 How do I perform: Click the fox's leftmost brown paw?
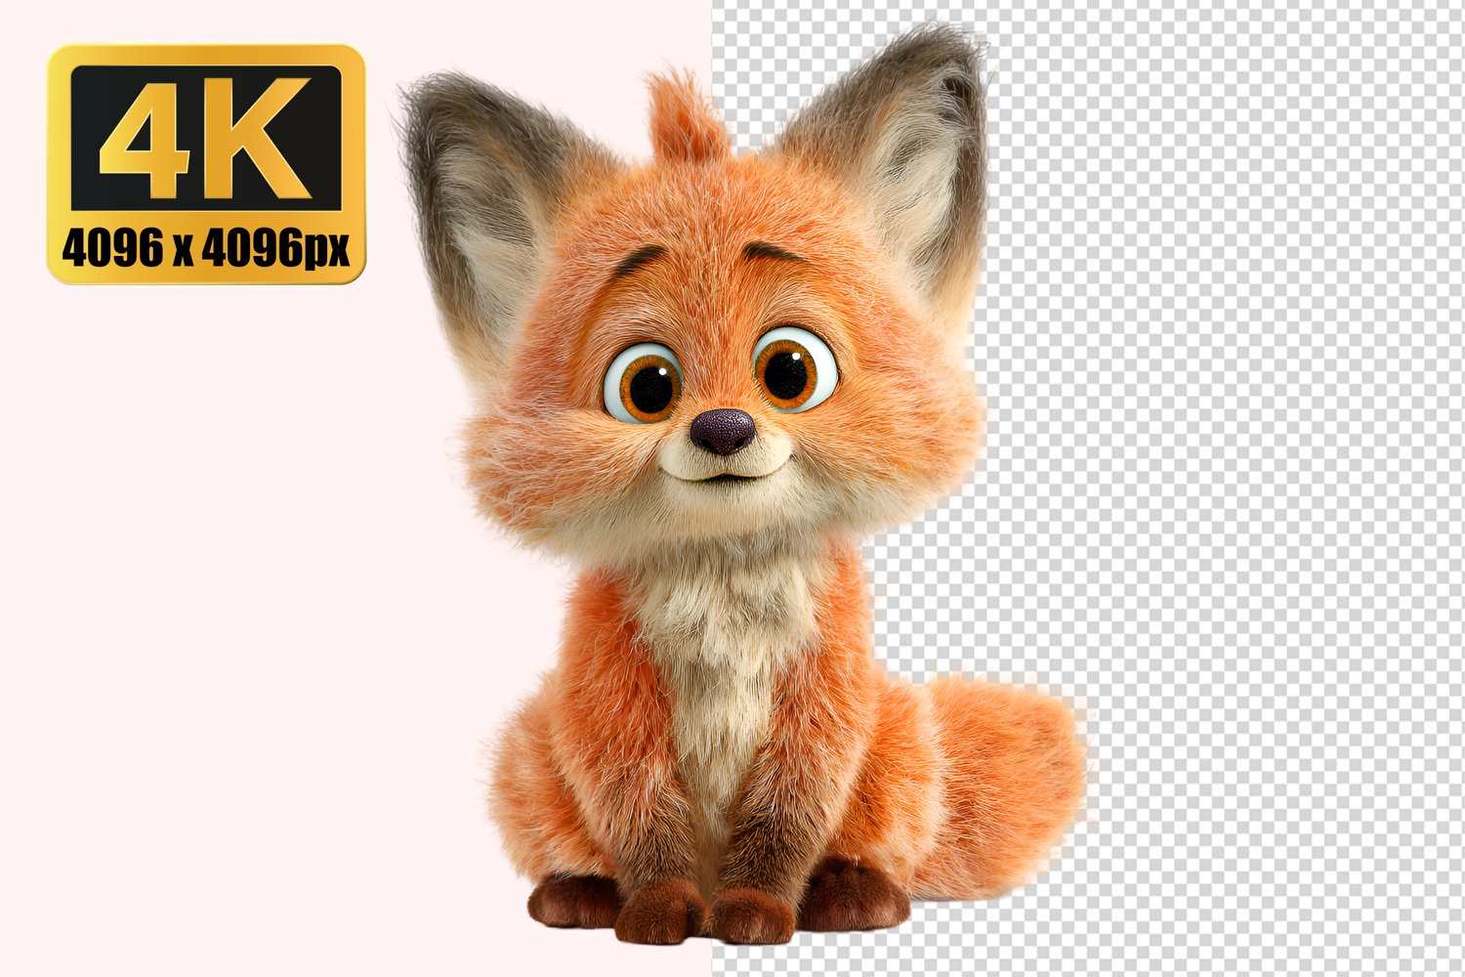pos(576,901)
